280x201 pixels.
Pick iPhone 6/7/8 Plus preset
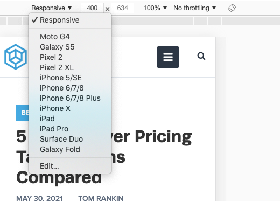coord(70,98)
